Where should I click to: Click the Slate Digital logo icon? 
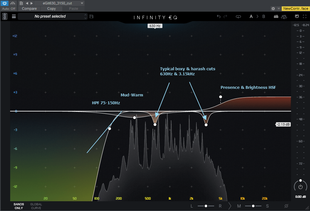[5, 16]
